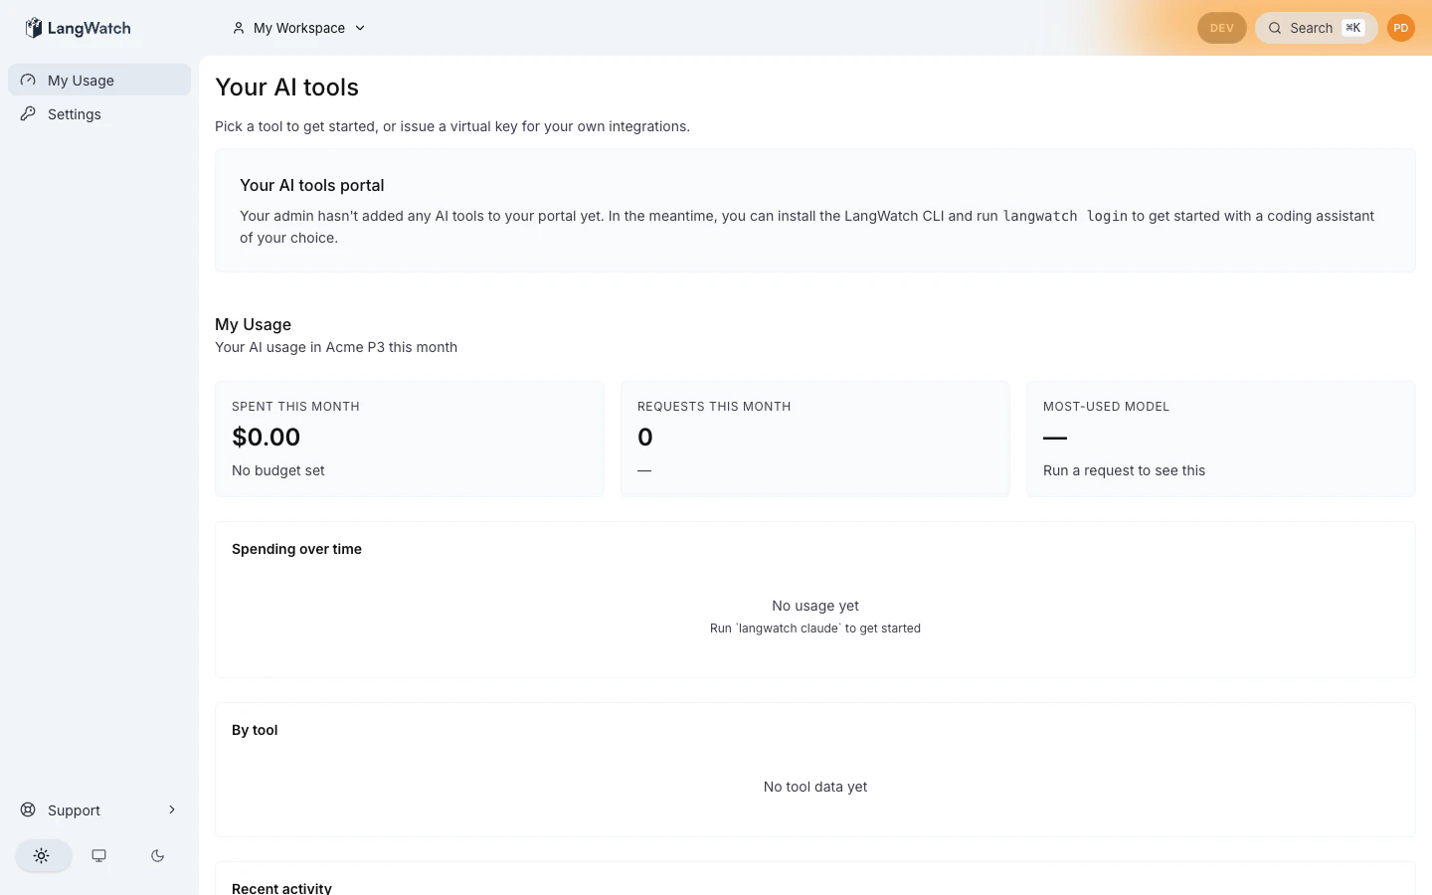Click the key icon next to Settings

[28, 113]
